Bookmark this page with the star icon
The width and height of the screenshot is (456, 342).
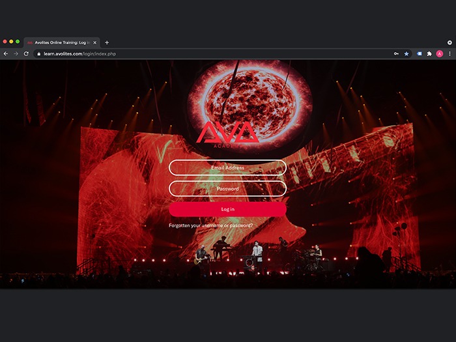(x=406, y=53)
